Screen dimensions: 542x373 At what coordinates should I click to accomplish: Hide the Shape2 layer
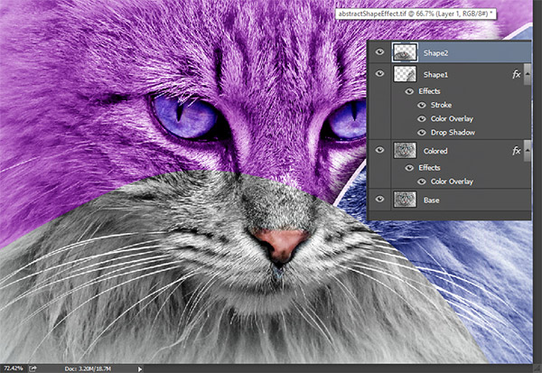(380, 53)
